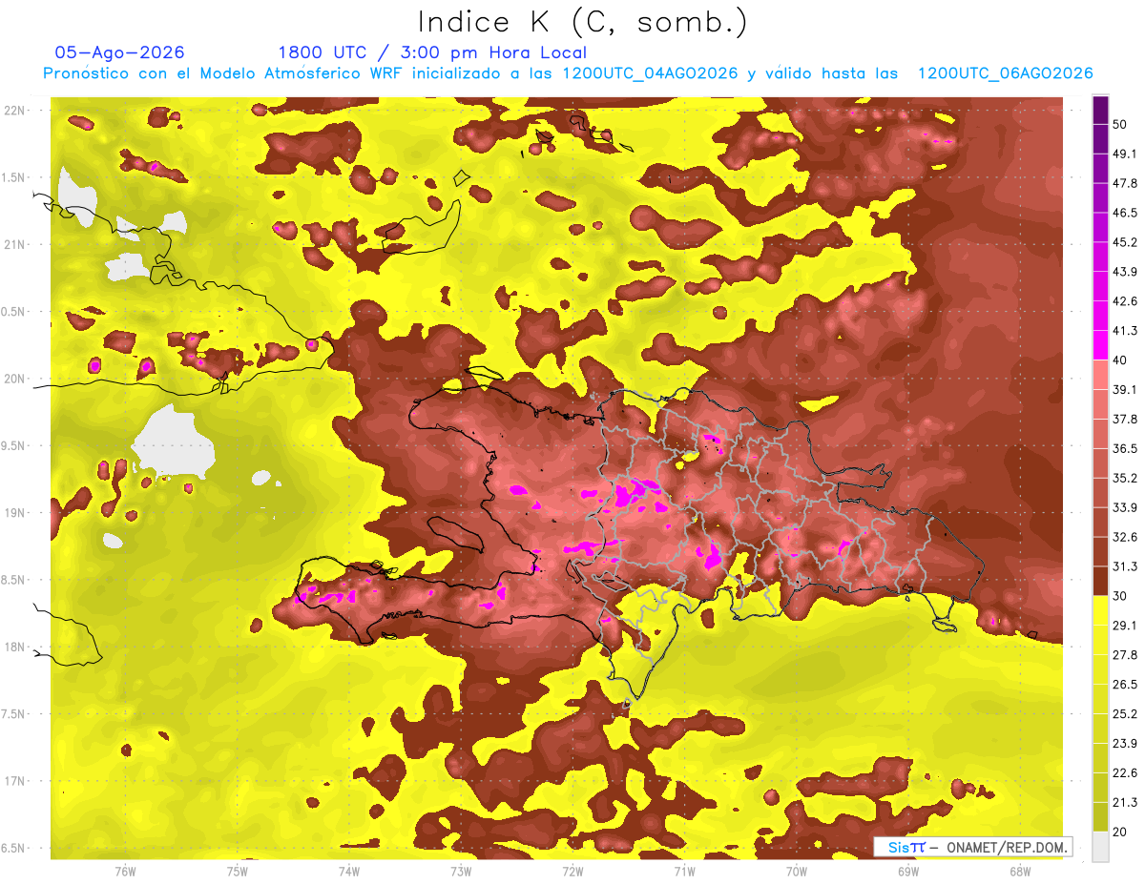
Task: Click the "72W" longitude label
Action: pyautogui.click(x=572, y=871)
